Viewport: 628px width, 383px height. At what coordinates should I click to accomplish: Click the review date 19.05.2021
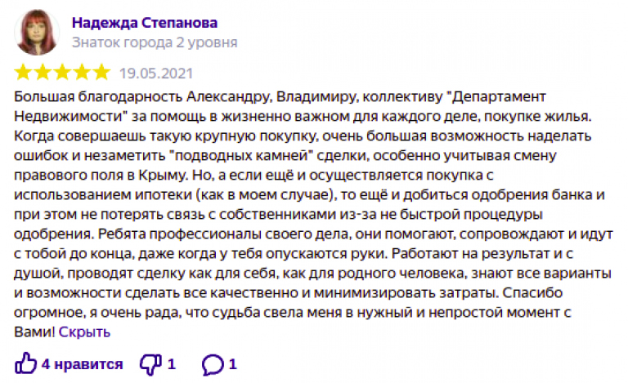[x=156, y=73]
